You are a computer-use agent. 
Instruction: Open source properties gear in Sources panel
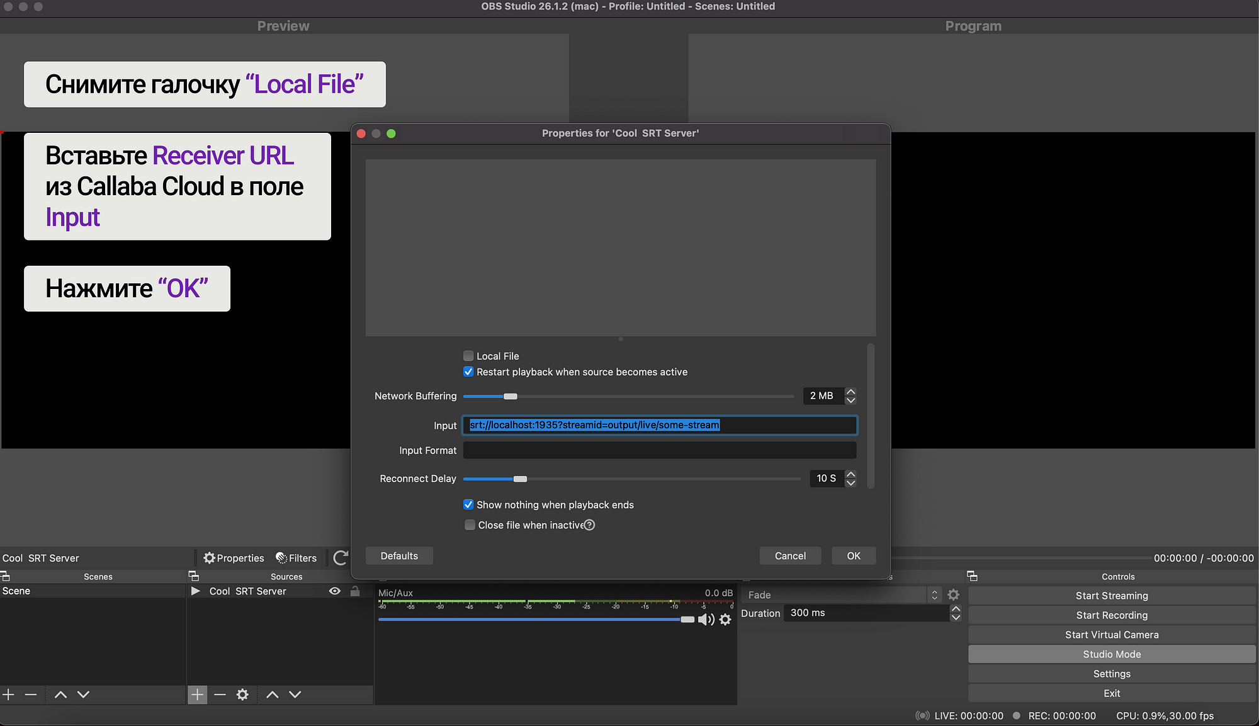[x=242, y=695]
